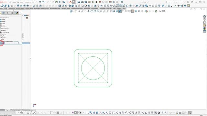Open Исследование движения 1 bottom tab
The width and height of the screenshot is (207, 116).
[28, 110]
